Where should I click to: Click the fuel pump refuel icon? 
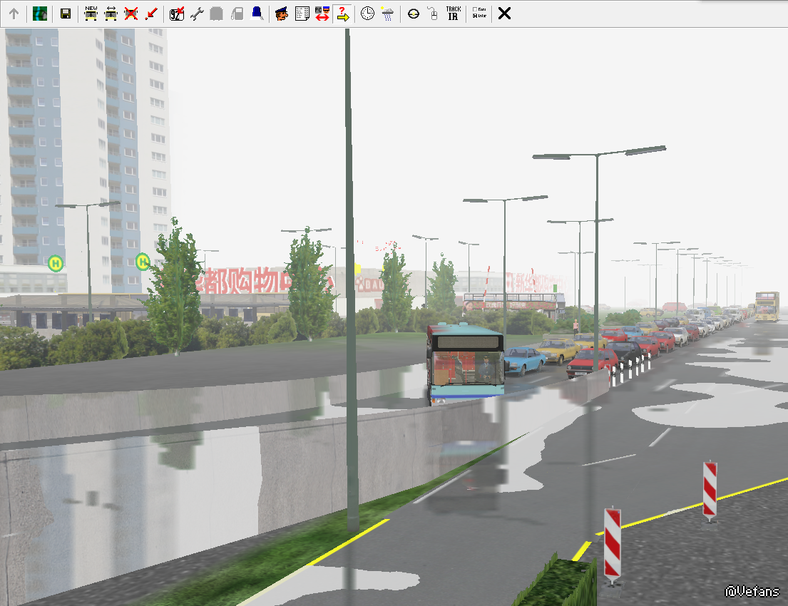237,14
